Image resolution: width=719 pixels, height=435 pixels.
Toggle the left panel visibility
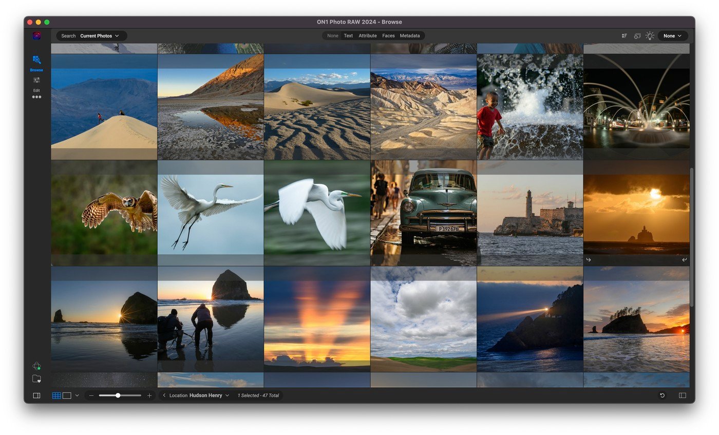pos(36,395)
